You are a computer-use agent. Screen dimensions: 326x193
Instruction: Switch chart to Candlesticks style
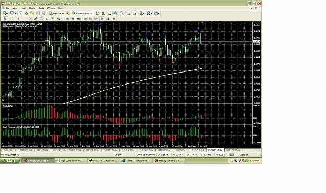103,14
